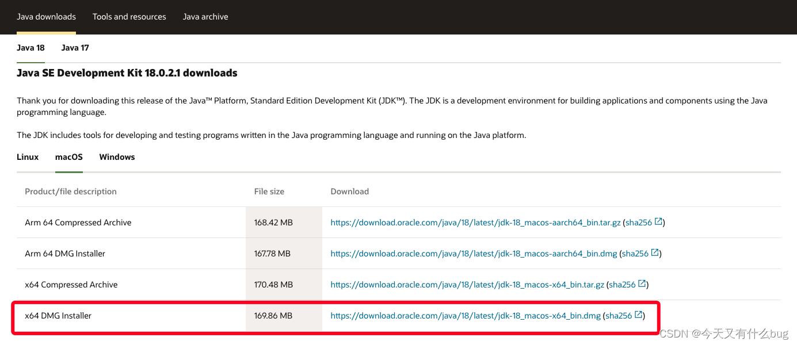Open sha256 link for x64 DMG Installer

619,316
